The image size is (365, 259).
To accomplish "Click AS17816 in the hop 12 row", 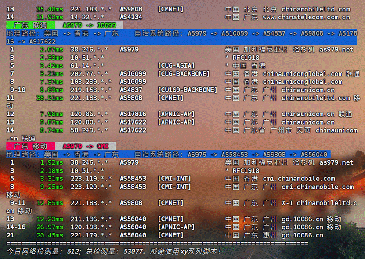I will point(133,114).
